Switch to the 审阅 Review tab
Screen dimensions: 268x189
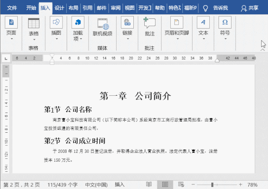click(115, 8)
